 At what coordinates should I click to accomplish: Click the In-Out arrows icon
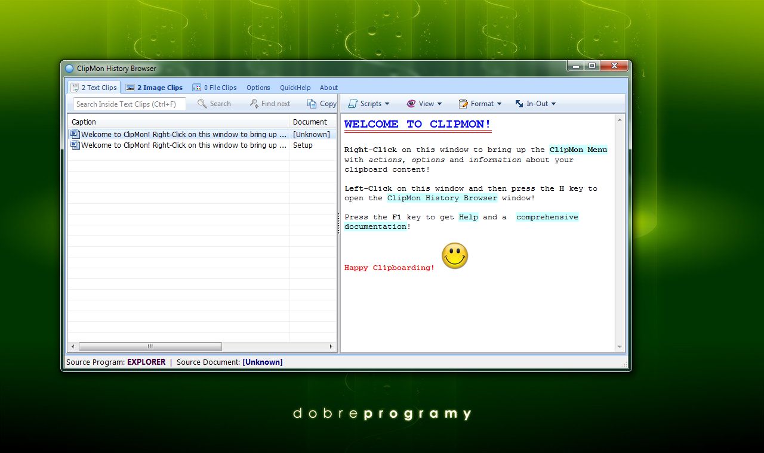coord(519,104)
